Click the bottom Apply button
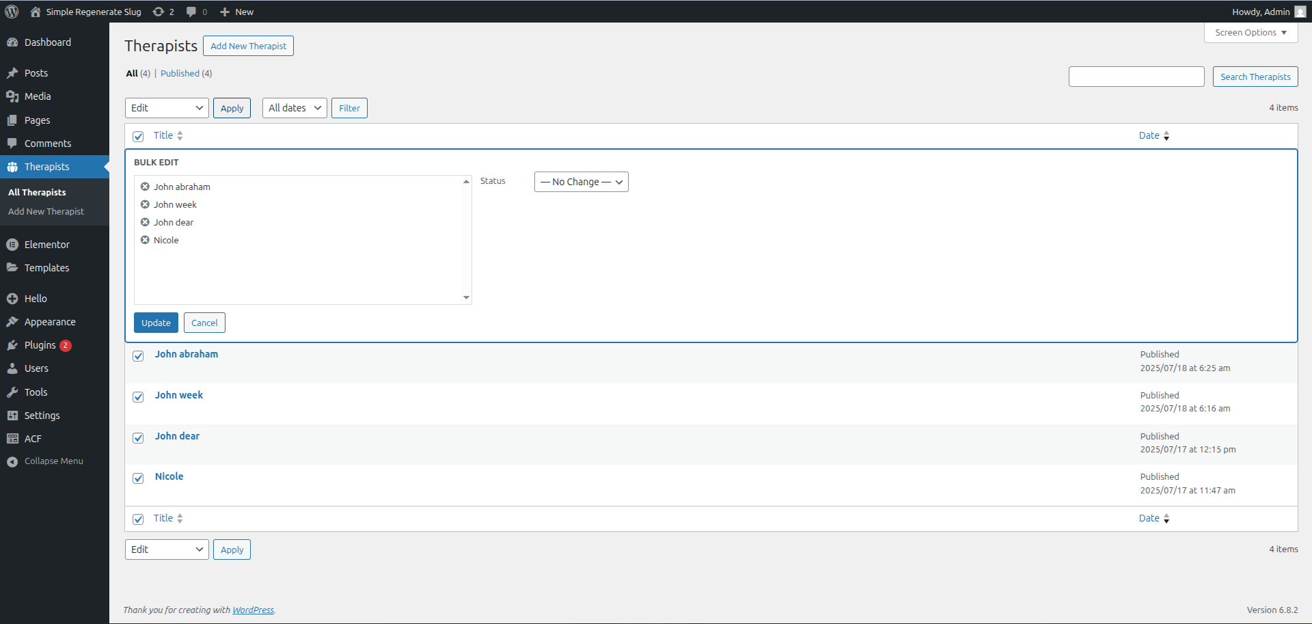The width and height of the screenshot is (1312, 624). click(232, 550)
